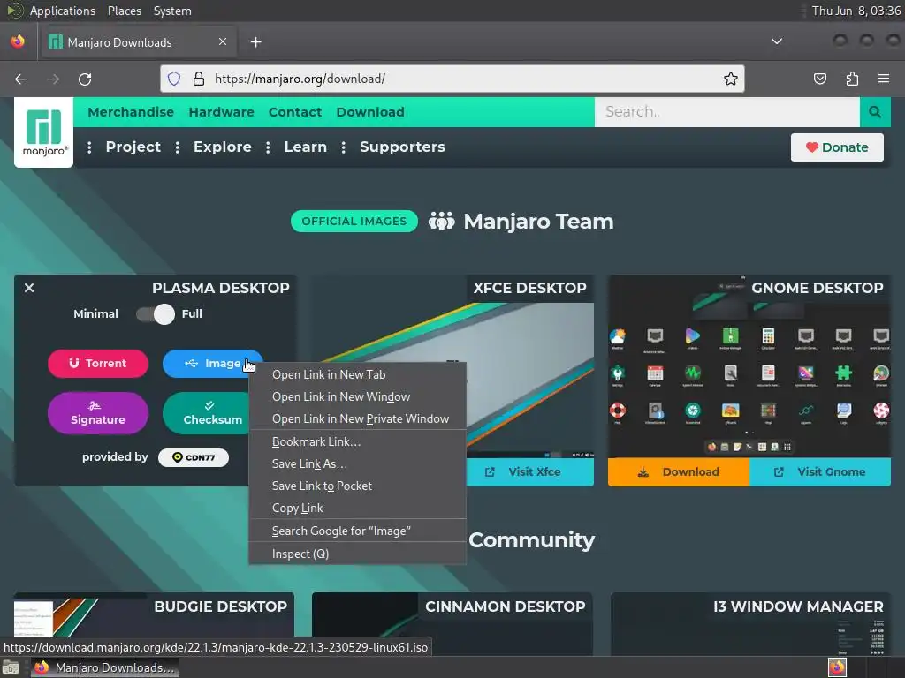Open the Download nav link

pyautogui.click(x=370, y=112)
